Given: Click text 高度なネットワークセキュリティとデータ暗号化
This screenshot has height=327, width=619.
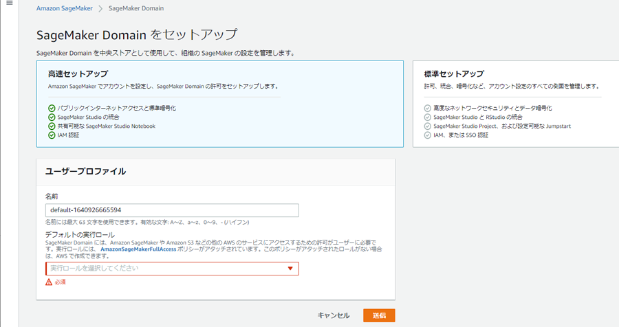Looking at the screenshot, I should point(492,108).
